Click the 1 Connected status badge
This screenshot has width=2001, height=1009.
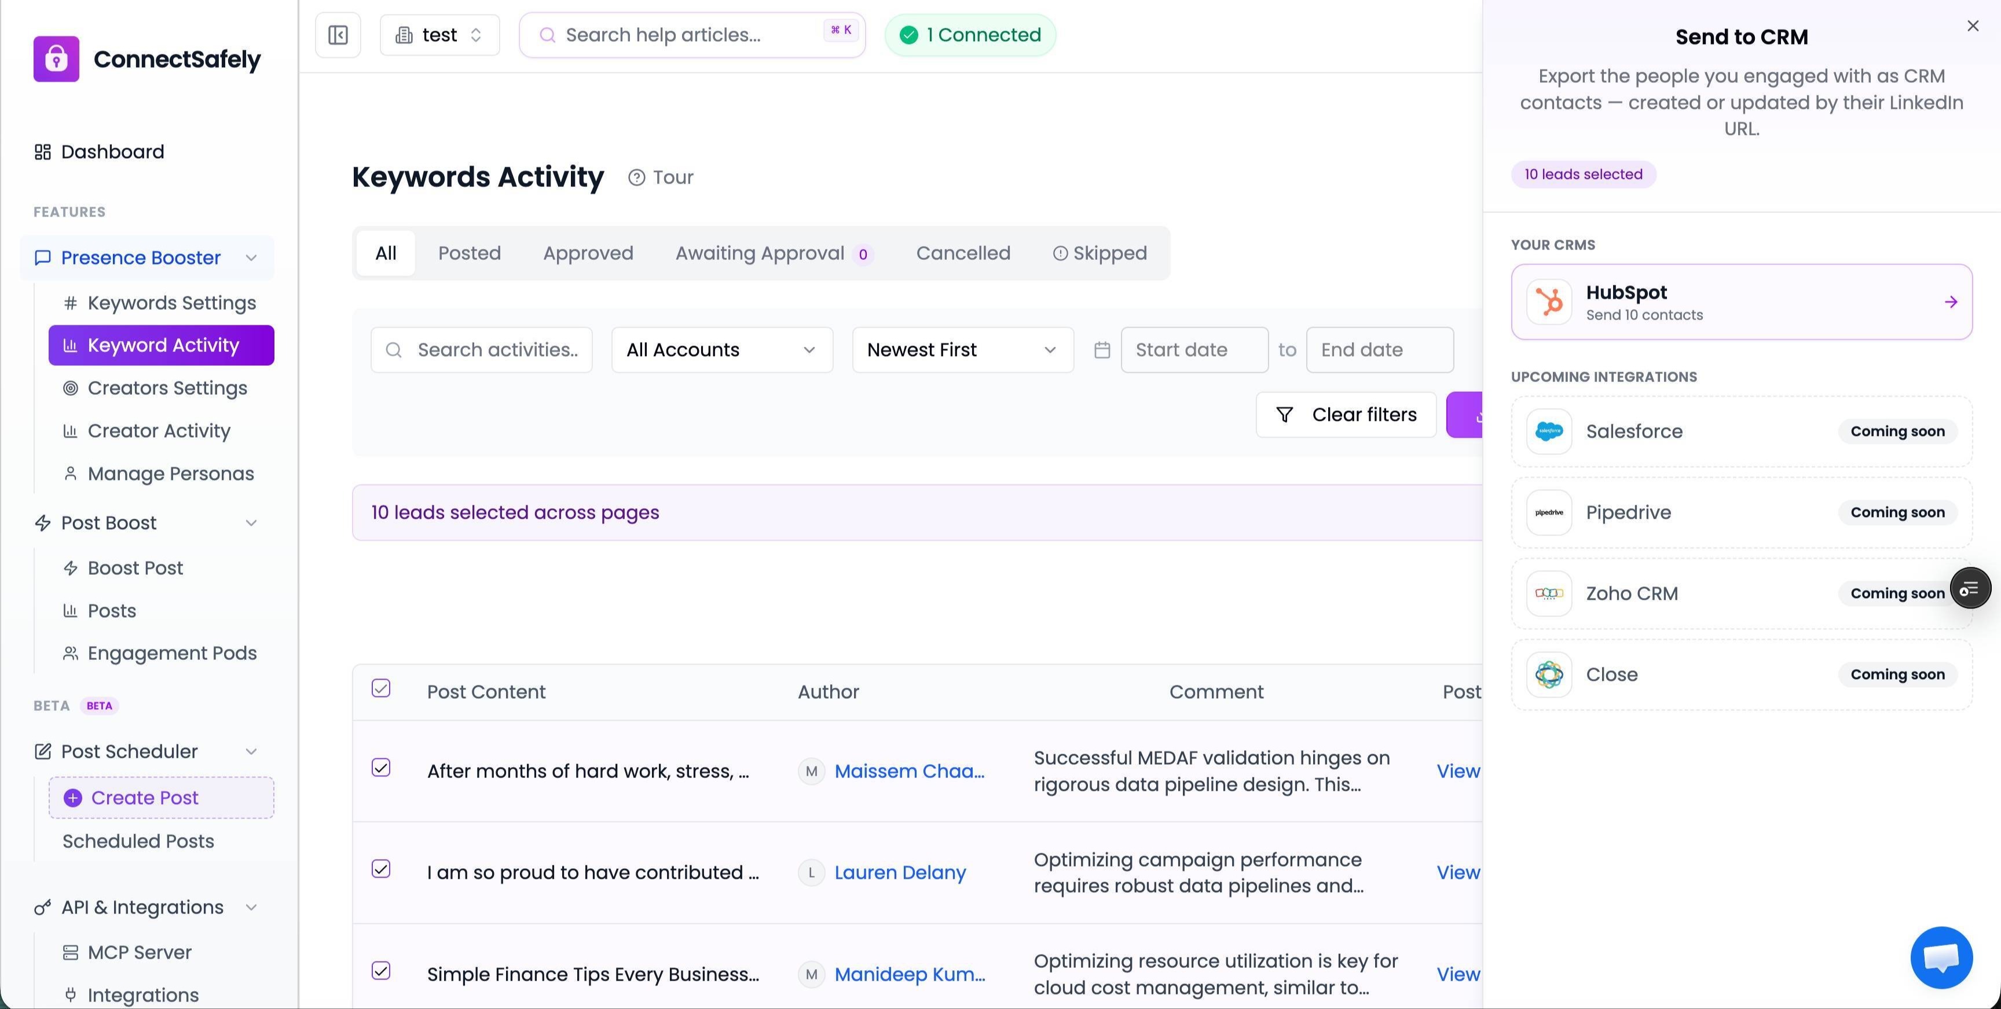970,35
